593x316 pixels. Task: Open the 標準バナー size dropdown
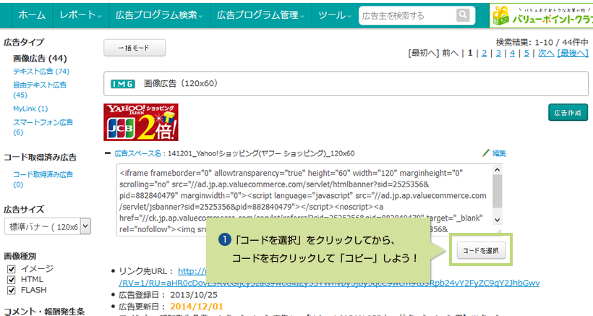pyautogui.click(x=47, y=226)
